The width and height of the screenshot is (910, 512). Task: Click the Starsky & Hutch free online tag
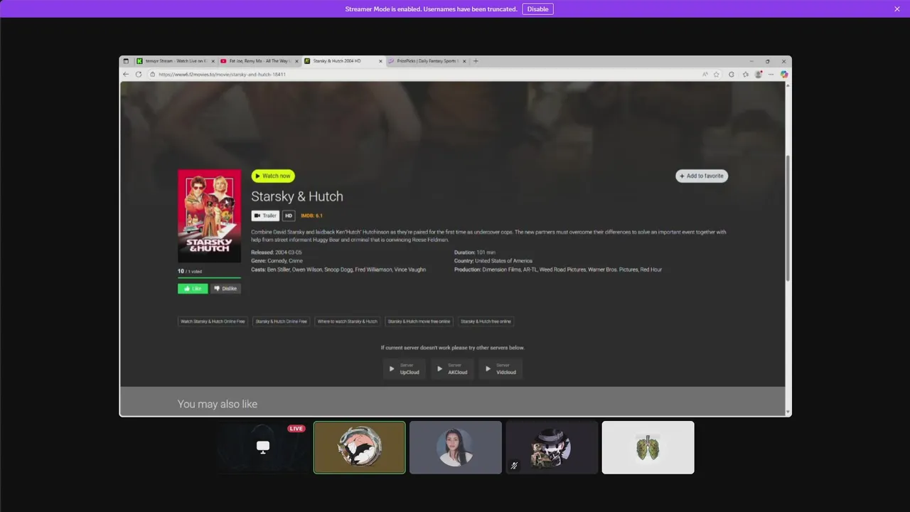click(x=486, y=321)
